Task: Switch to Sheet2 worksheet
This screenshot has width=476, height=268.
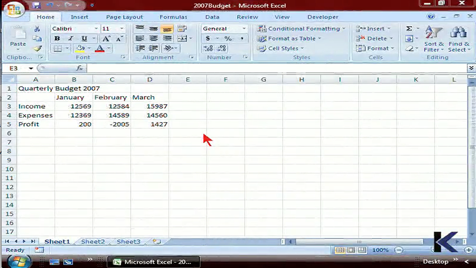Action: click(x=93, y=242)
